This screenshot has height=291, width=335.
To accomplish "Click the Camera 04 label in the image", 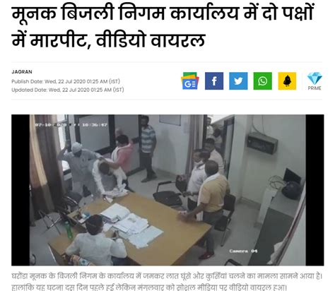I will tap(243, 251).
